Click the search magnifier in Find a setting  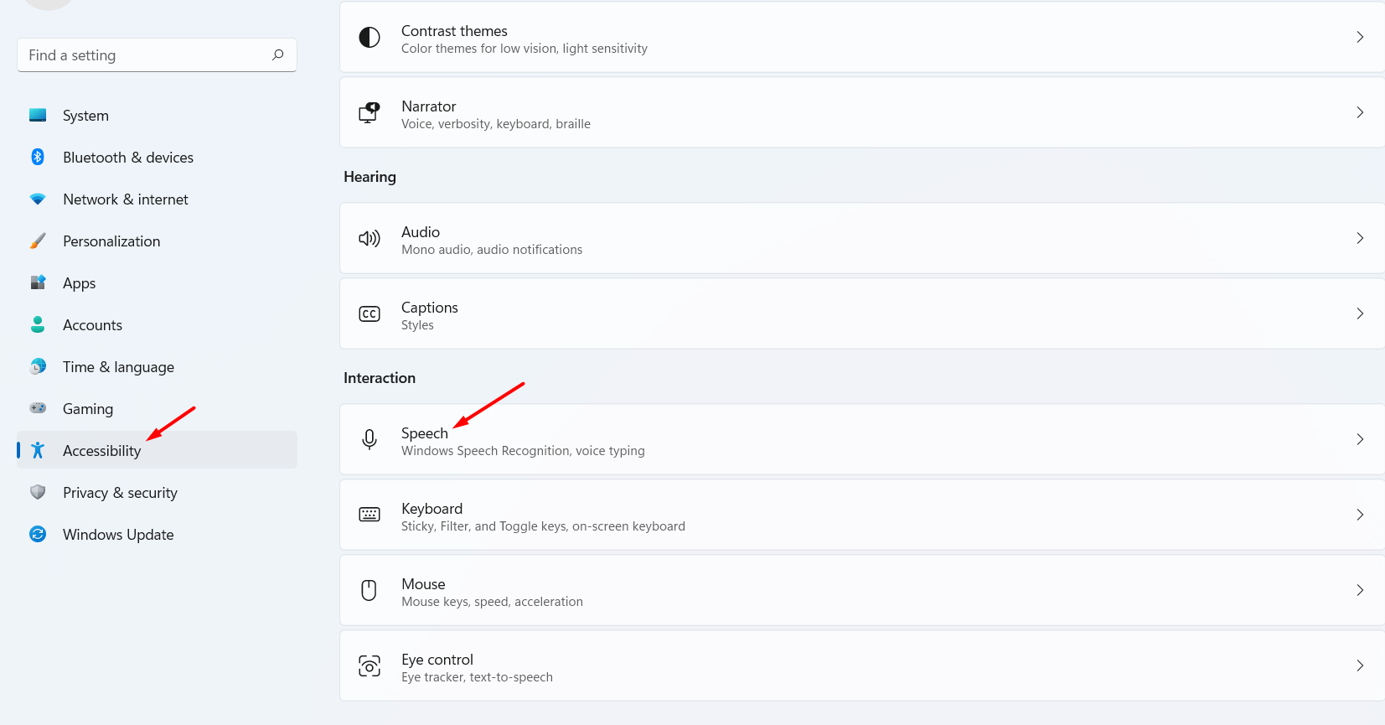277,54
